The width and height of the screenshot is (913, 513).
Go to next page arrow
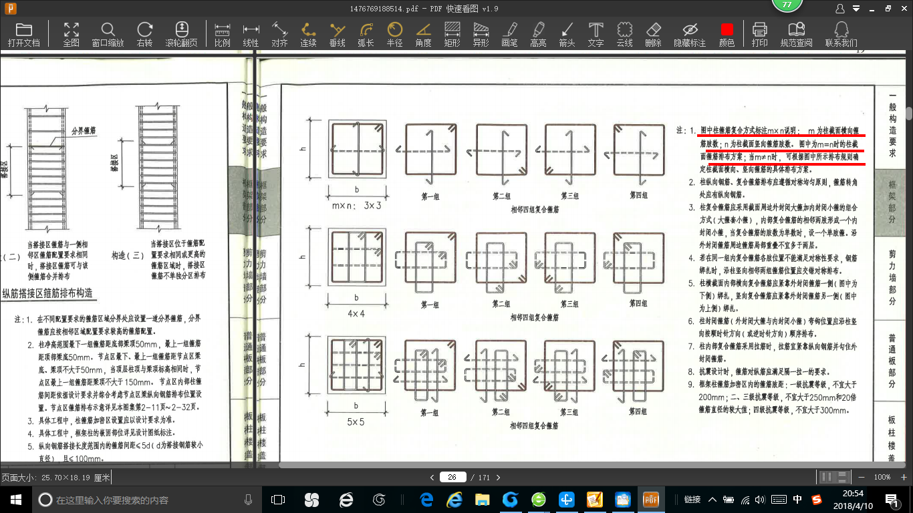pyautogui.click(x=498, y=477)
